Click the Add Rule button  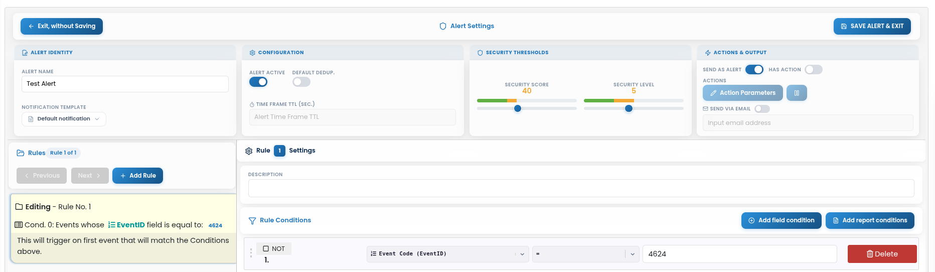coord(137,176)
